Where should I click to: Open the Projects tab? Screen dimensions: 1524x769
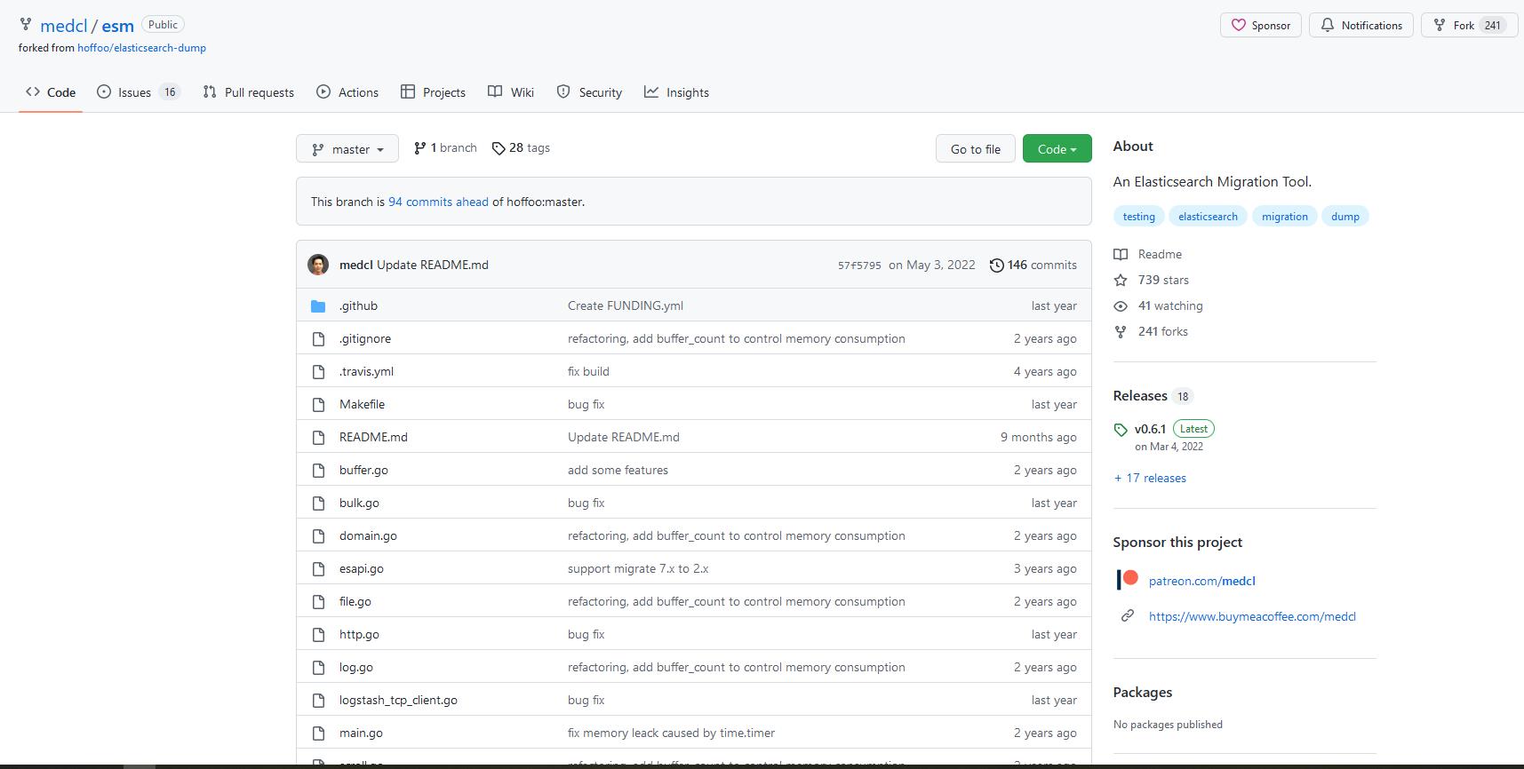(433, 92)
